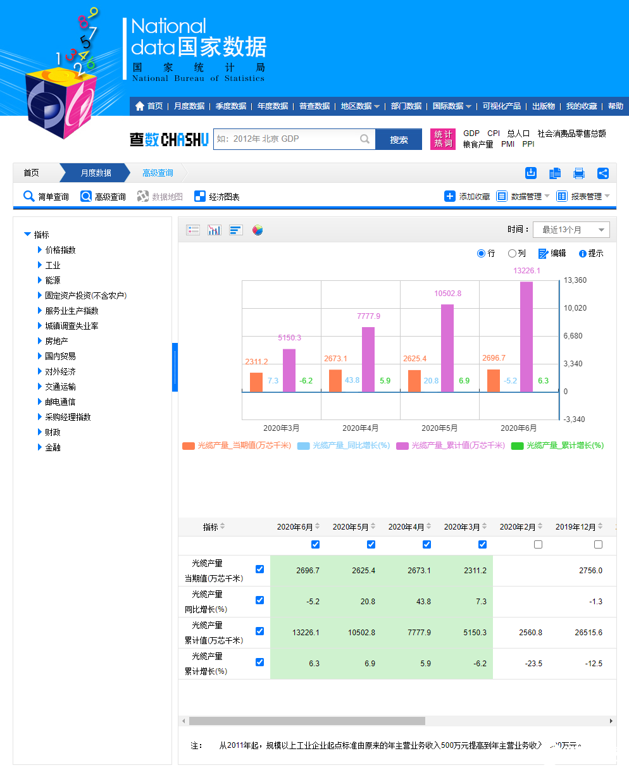Open the 最近13个月 time range dropdown
This screenshot has height=770, width=629.
coord(571,230)
